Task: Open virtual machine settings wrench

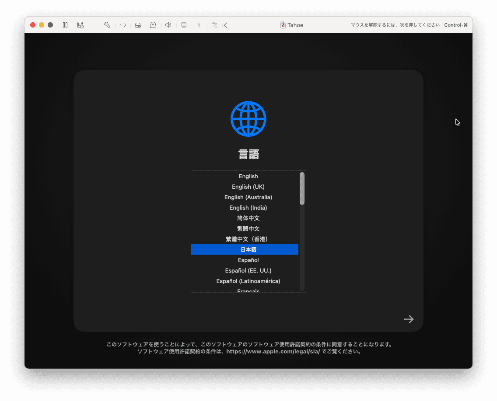Action: coord(107,25)
